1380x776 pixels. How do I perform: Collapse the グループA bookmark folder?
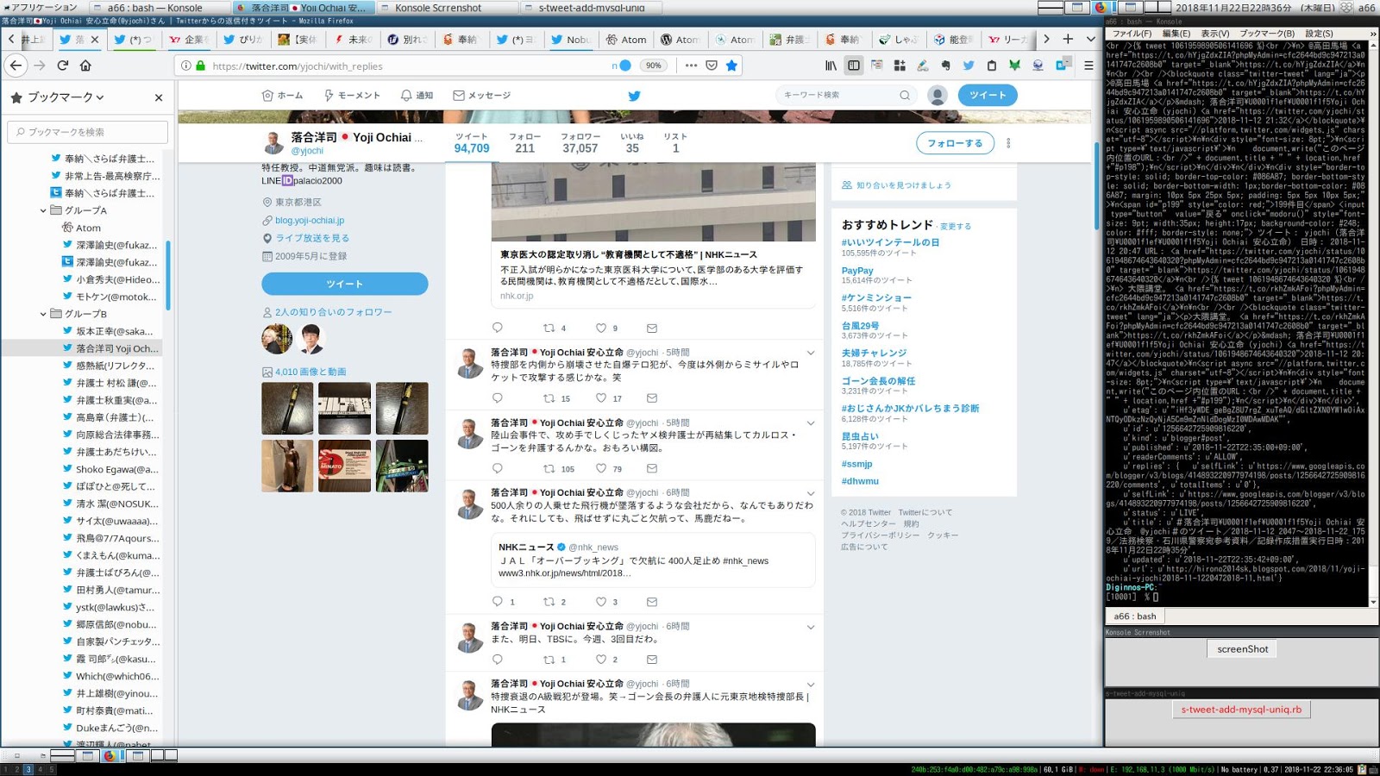coord(43,210)
